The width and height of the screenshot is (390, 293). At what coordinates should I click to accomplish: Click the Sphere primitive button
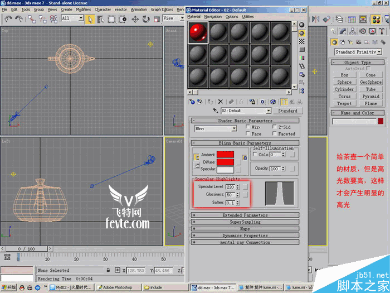coord(344,82)
